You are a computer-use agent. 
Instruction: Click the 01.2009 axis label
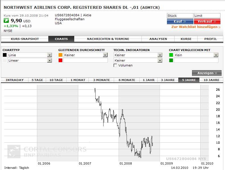coord(167,163)
